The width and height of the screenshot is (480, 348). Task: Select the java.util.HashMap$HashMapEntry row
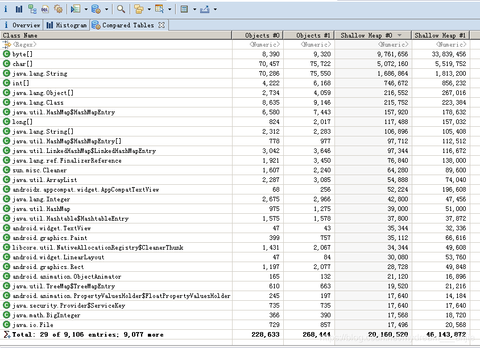(235, 112)
